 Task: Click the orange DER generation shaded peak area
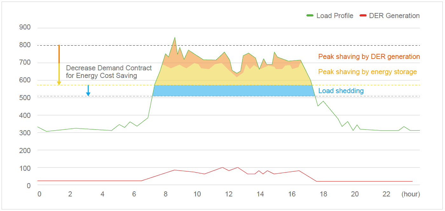tap(191, 58)
